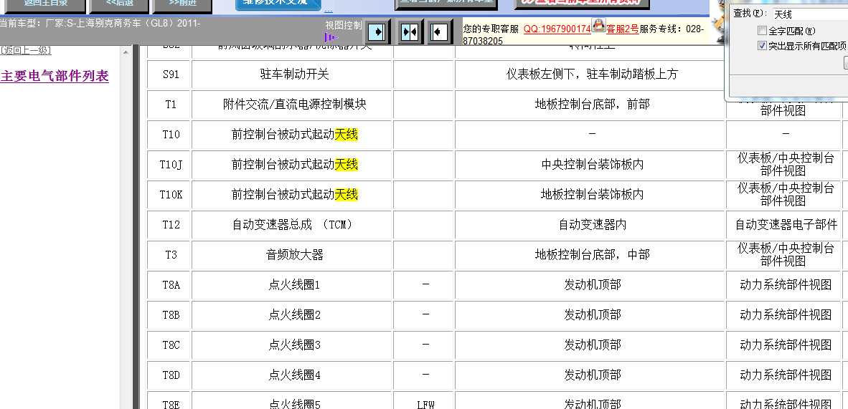Click the 视图控制 label

(x=344, y=25)
